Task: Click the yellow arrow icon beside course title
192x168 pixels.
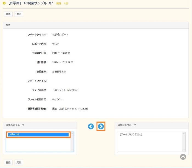Action: click(4, 3)
